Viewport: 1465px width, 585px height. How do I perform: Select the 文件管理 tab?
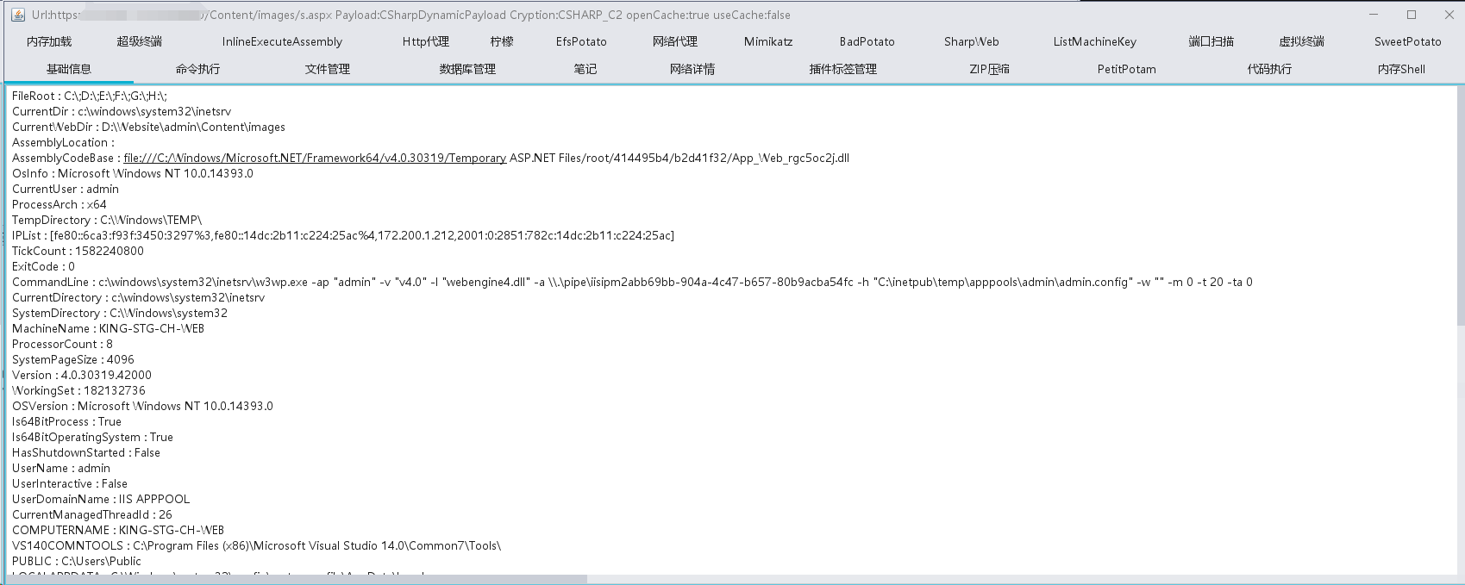(328, 69)
